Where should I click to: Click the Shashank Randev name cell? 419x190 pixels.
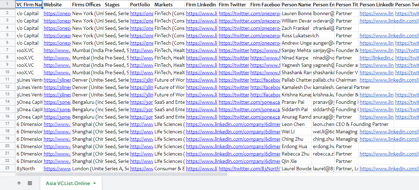(296, 72)
